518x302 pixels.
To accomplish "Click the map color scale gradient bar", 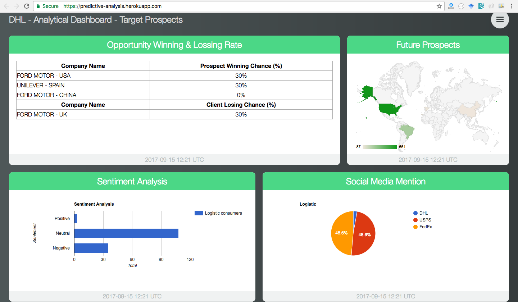I will point(380,147).
